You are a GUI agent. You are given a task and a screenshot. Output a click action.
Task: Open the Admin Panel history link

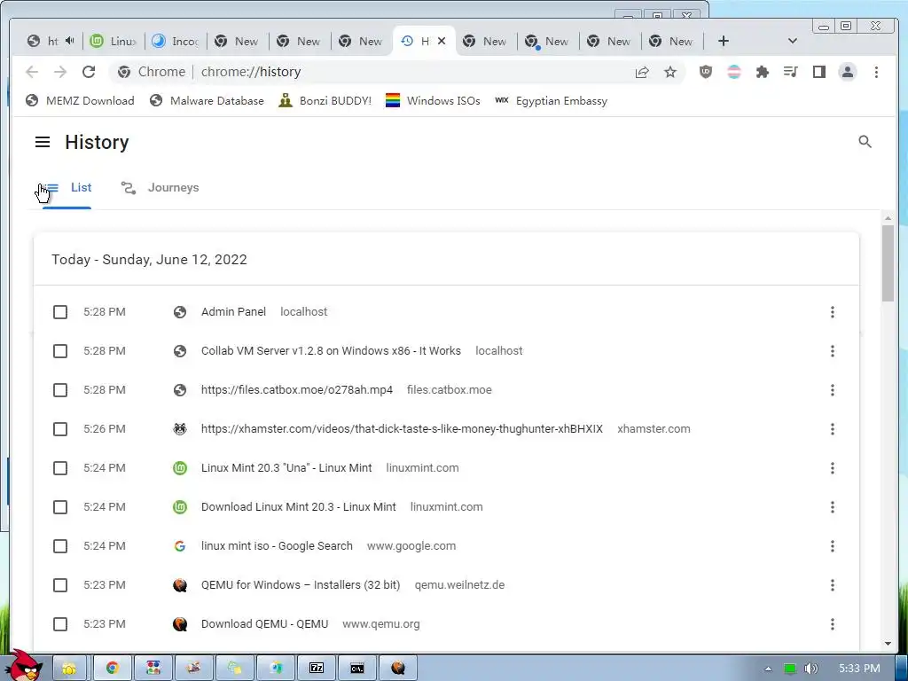click(x=233, y=312)
